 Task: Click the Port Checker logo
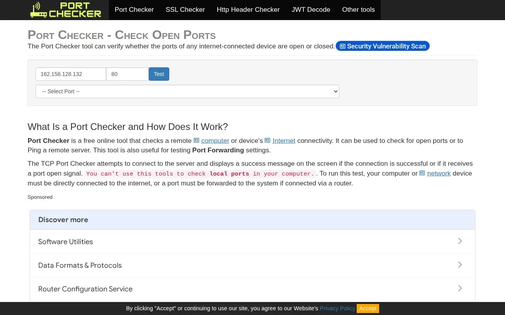tap(65, 10)
